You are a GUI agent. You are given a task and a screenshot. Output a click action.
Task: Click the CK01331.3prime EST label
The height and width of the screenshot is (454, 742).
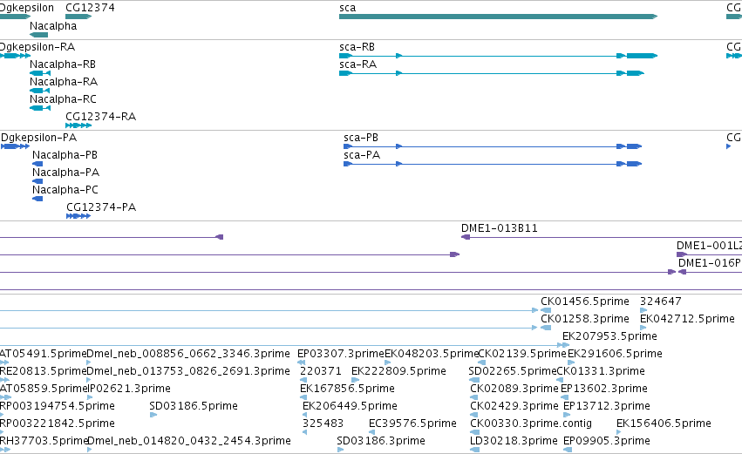[x=601, y=372]
